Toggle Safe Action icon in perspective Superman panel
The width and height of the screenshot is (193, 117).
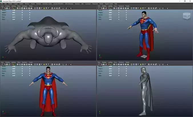tap(126, 8)
